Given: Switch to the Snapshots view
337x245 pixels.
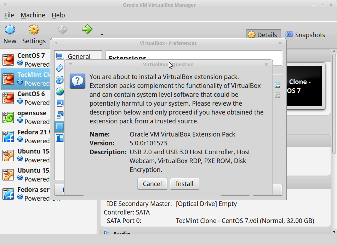Looking at the screenshot, I should point(305,35).
